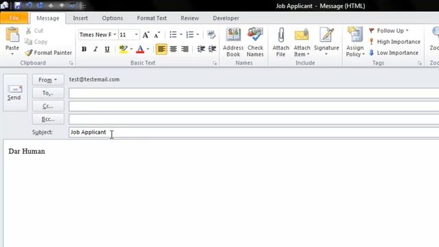Toggle Underline formatting
The width and height of the screenshot is (439, 247).
(x=107, y=49)
